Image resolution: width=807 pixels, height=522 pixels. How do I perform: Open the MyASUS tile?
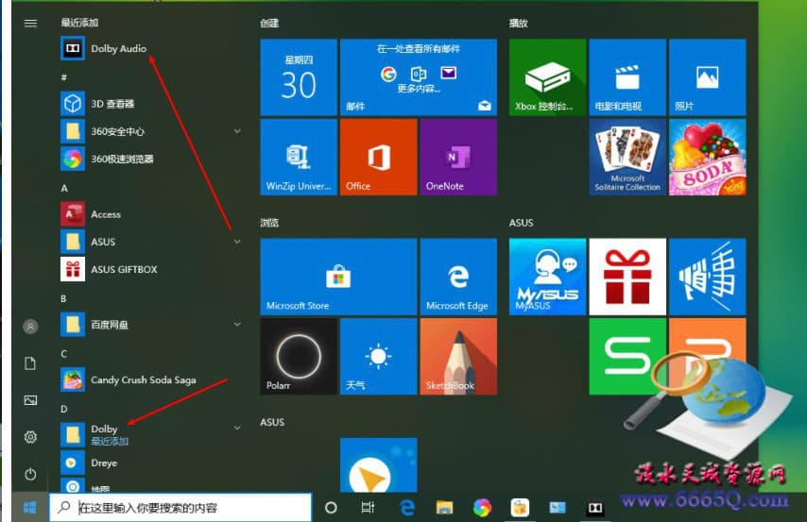point(547,277)
